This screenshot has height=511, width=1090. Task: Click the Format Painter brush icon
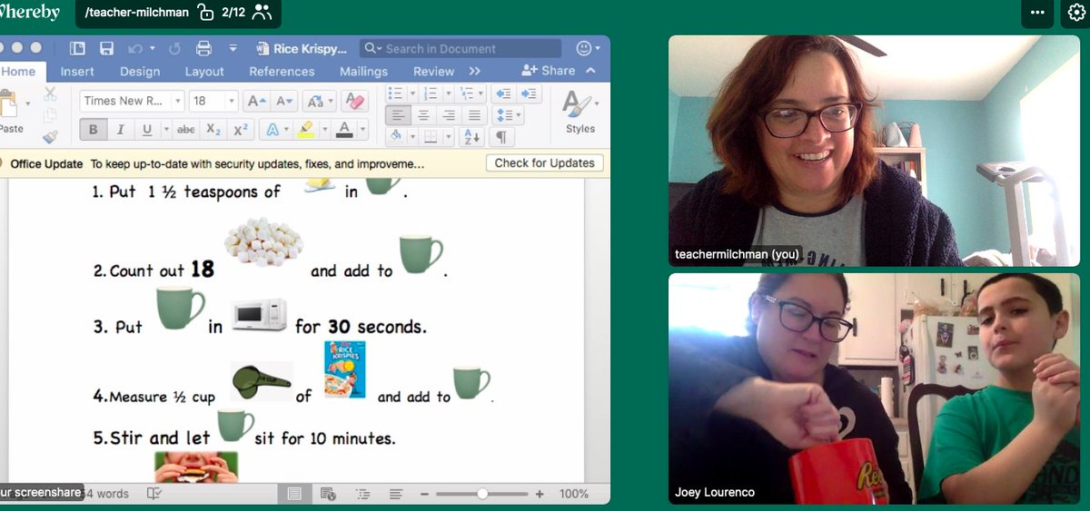[x=49, y=136]
